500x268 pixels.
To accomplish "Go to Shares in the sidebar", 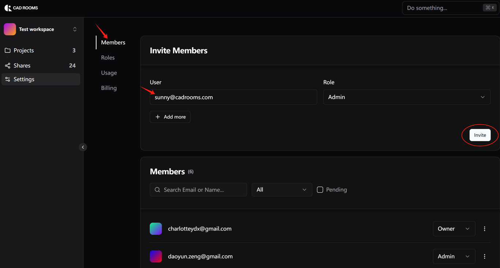I will (22, 65).
